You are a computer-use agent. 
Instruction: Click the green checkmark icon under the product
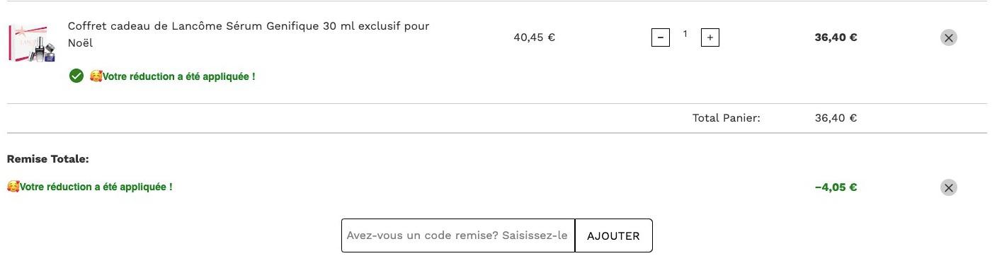[x=76, y=76]
